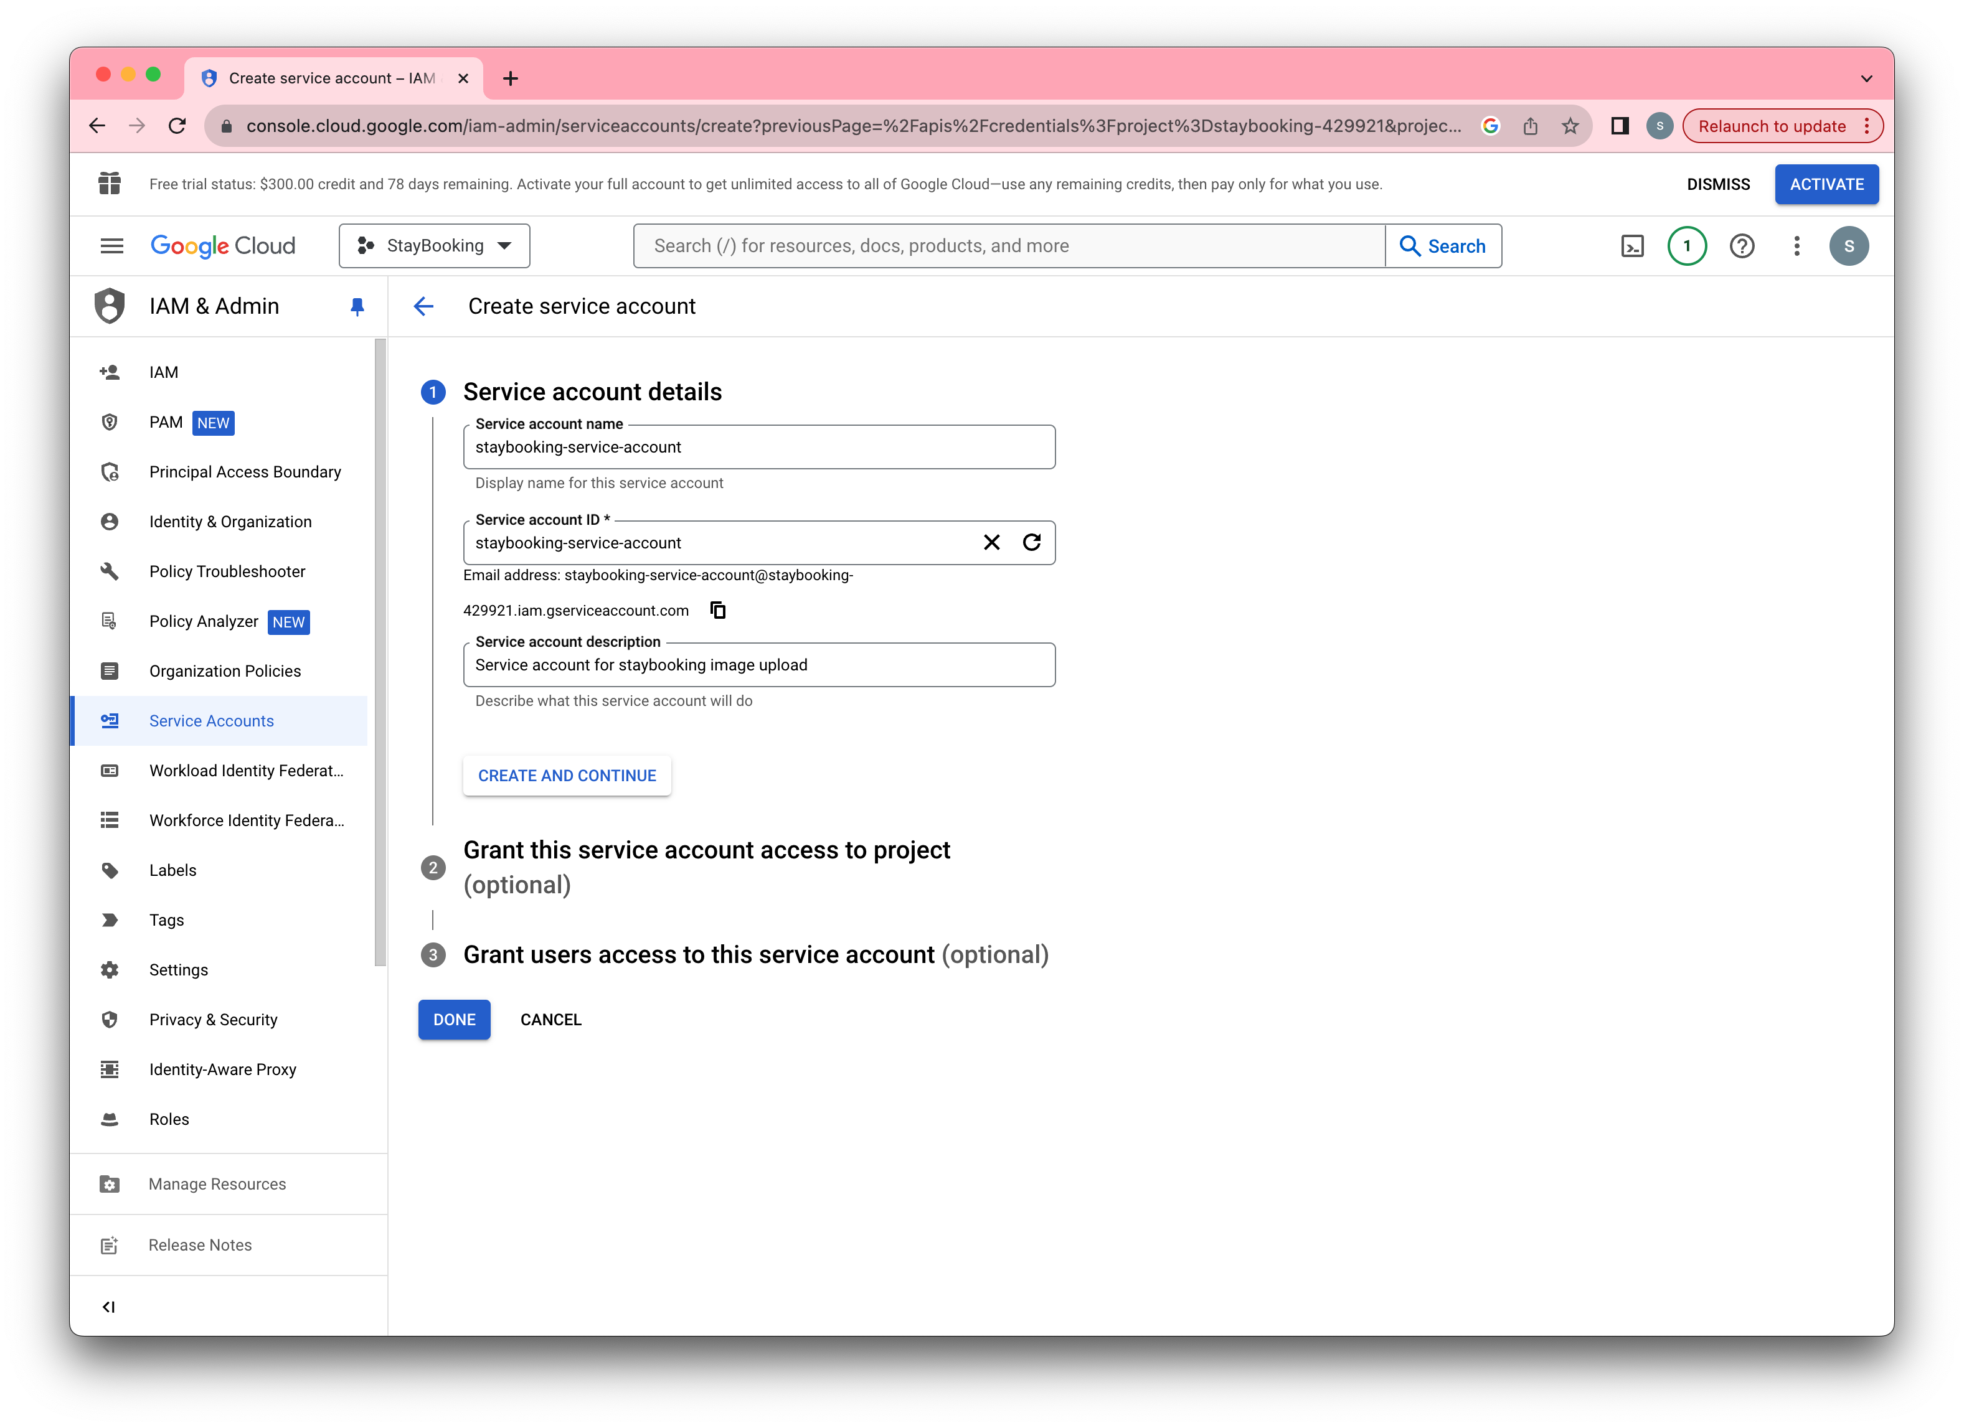Click the Create and Continue button
This screenshot has height=1428, width=1964.
pos(567,776)
